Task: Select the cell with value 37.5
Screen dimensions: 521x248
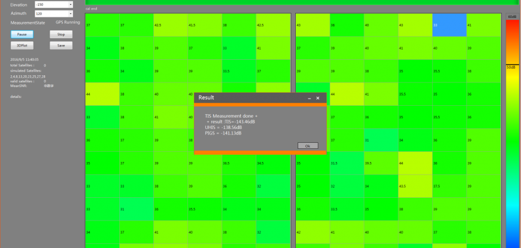Action: (x=449, y=186)
